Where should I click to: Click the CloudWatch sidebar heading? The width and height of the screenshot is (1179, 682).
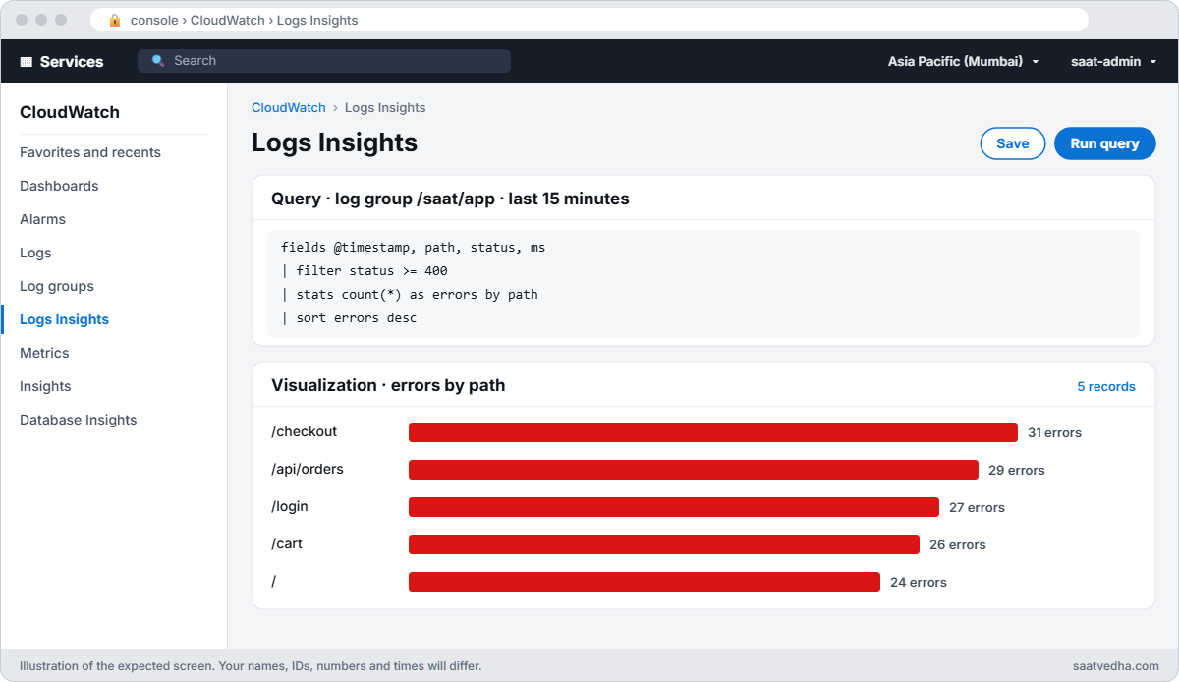click(70, 112)
